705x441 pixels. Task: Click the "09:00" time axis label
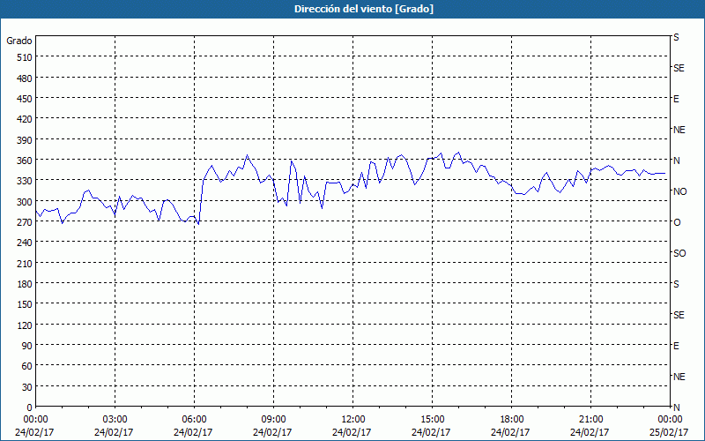pos(273,420)
